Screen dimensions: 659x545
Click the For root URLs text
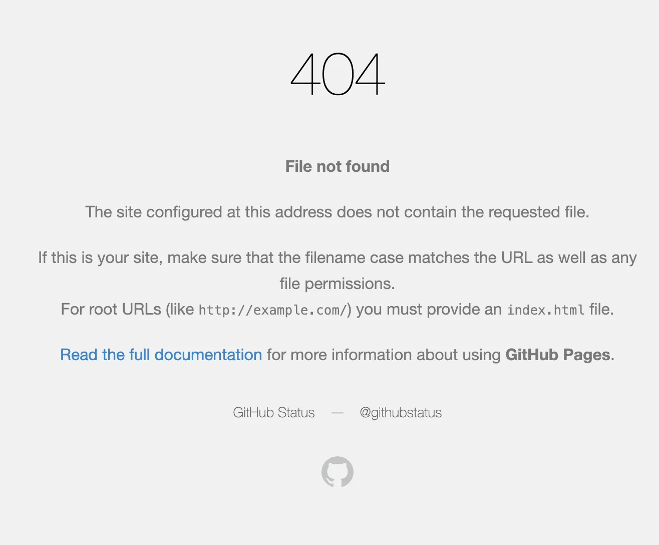click(x=111, y=309)
